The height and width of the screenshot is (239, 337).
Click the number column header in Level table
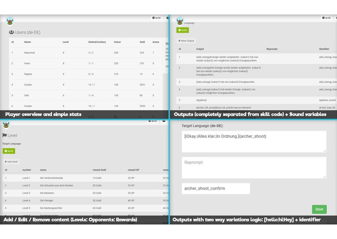point(27,170)
